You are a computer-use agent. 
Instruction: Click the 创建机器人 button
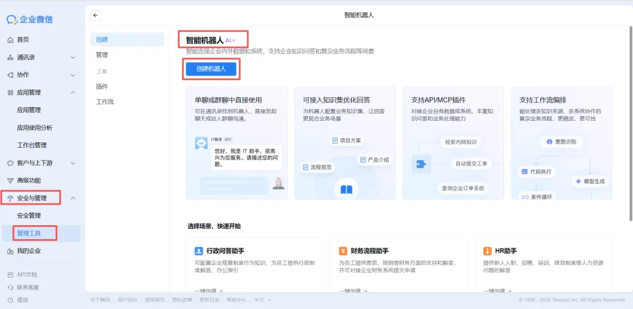[x=211, y=69]
